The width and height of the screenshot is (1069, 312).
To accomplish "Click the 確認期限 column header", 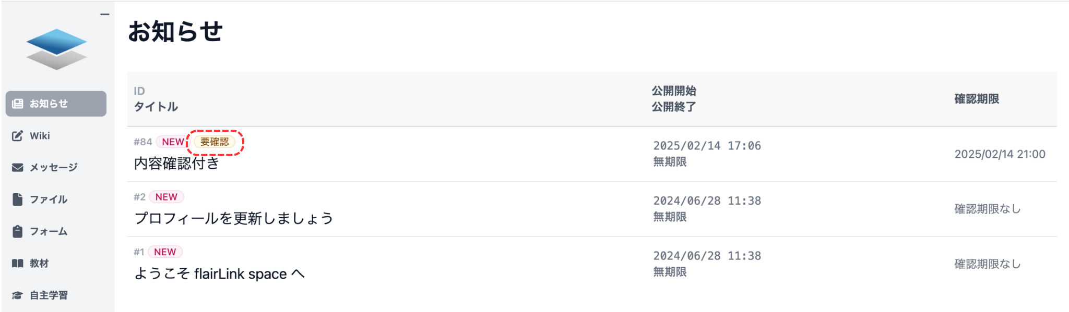I will (976, 99).
